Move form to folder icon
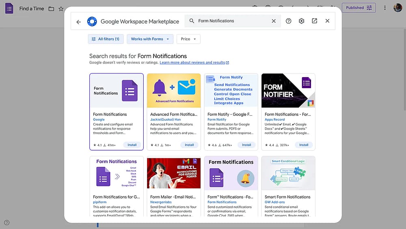The image size is (406, 229). pos(51,9)
